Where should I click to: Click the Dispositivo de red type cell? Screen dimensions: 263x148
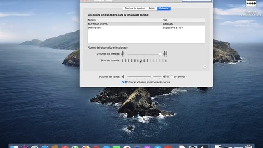pos(173,28)
